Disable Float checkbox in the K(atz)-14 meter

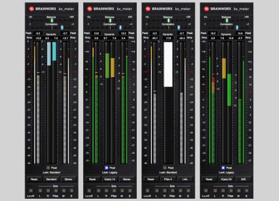point(107,167)
